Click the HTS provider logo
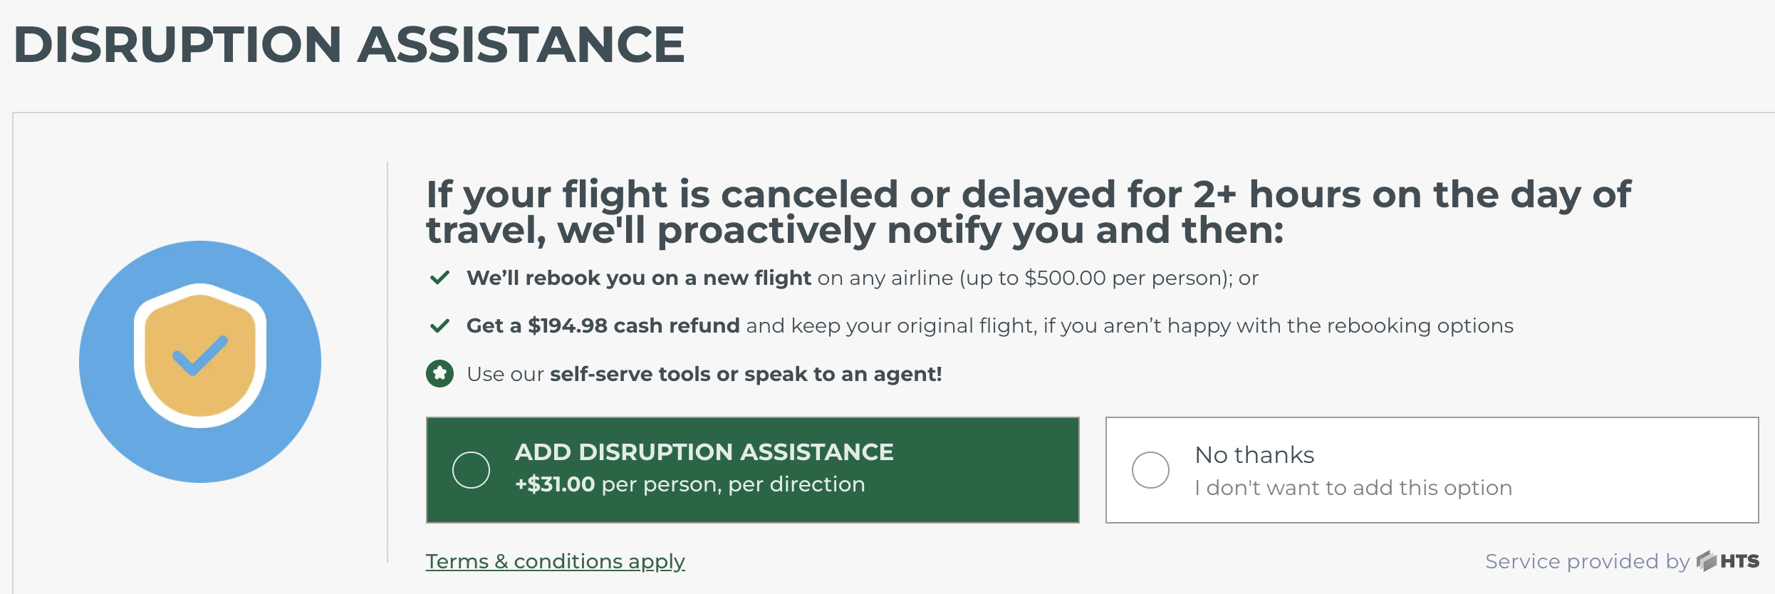This screenshot has width=1775, height=594. point(1728,561)
